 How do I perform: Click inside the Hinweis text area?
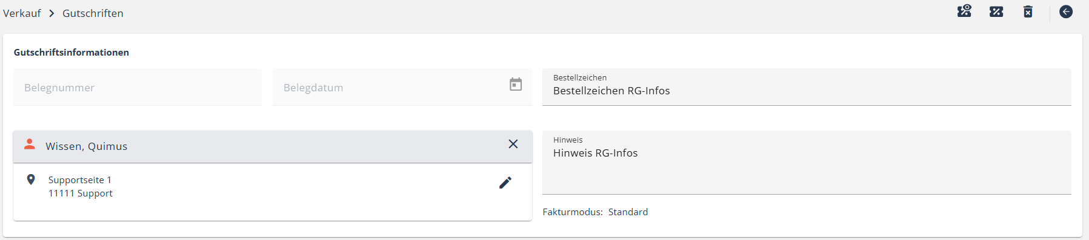point(807,163)
